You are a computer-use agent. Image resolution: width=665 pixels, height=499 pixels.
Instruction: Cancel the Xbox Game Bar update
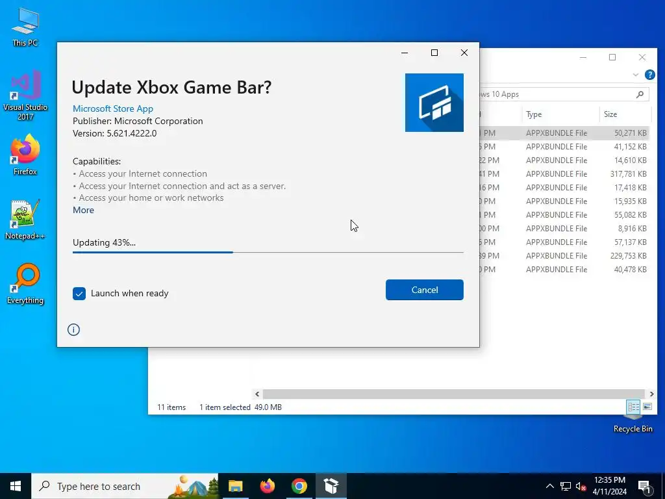pyautogui.click(x=425, y=290)
